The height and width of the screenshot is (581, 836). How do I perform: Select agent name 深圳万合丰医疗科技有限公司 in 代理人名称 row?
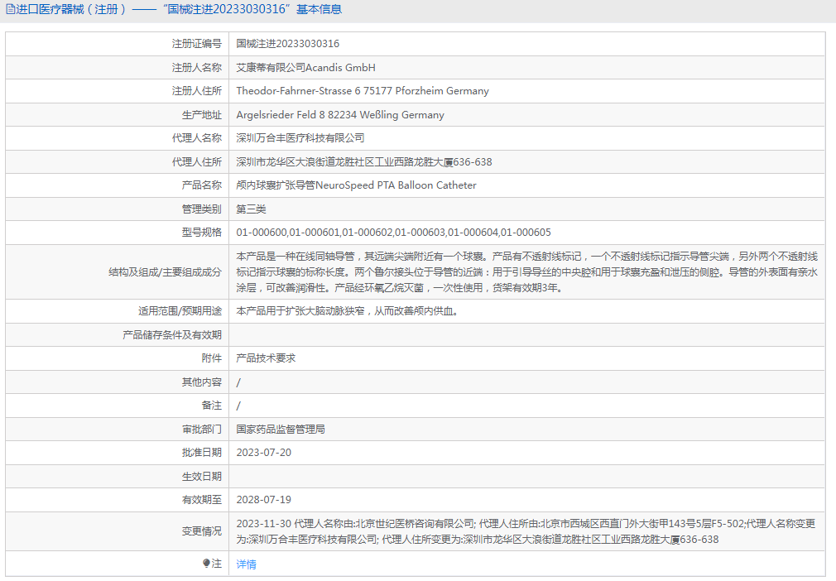point(300,138)
